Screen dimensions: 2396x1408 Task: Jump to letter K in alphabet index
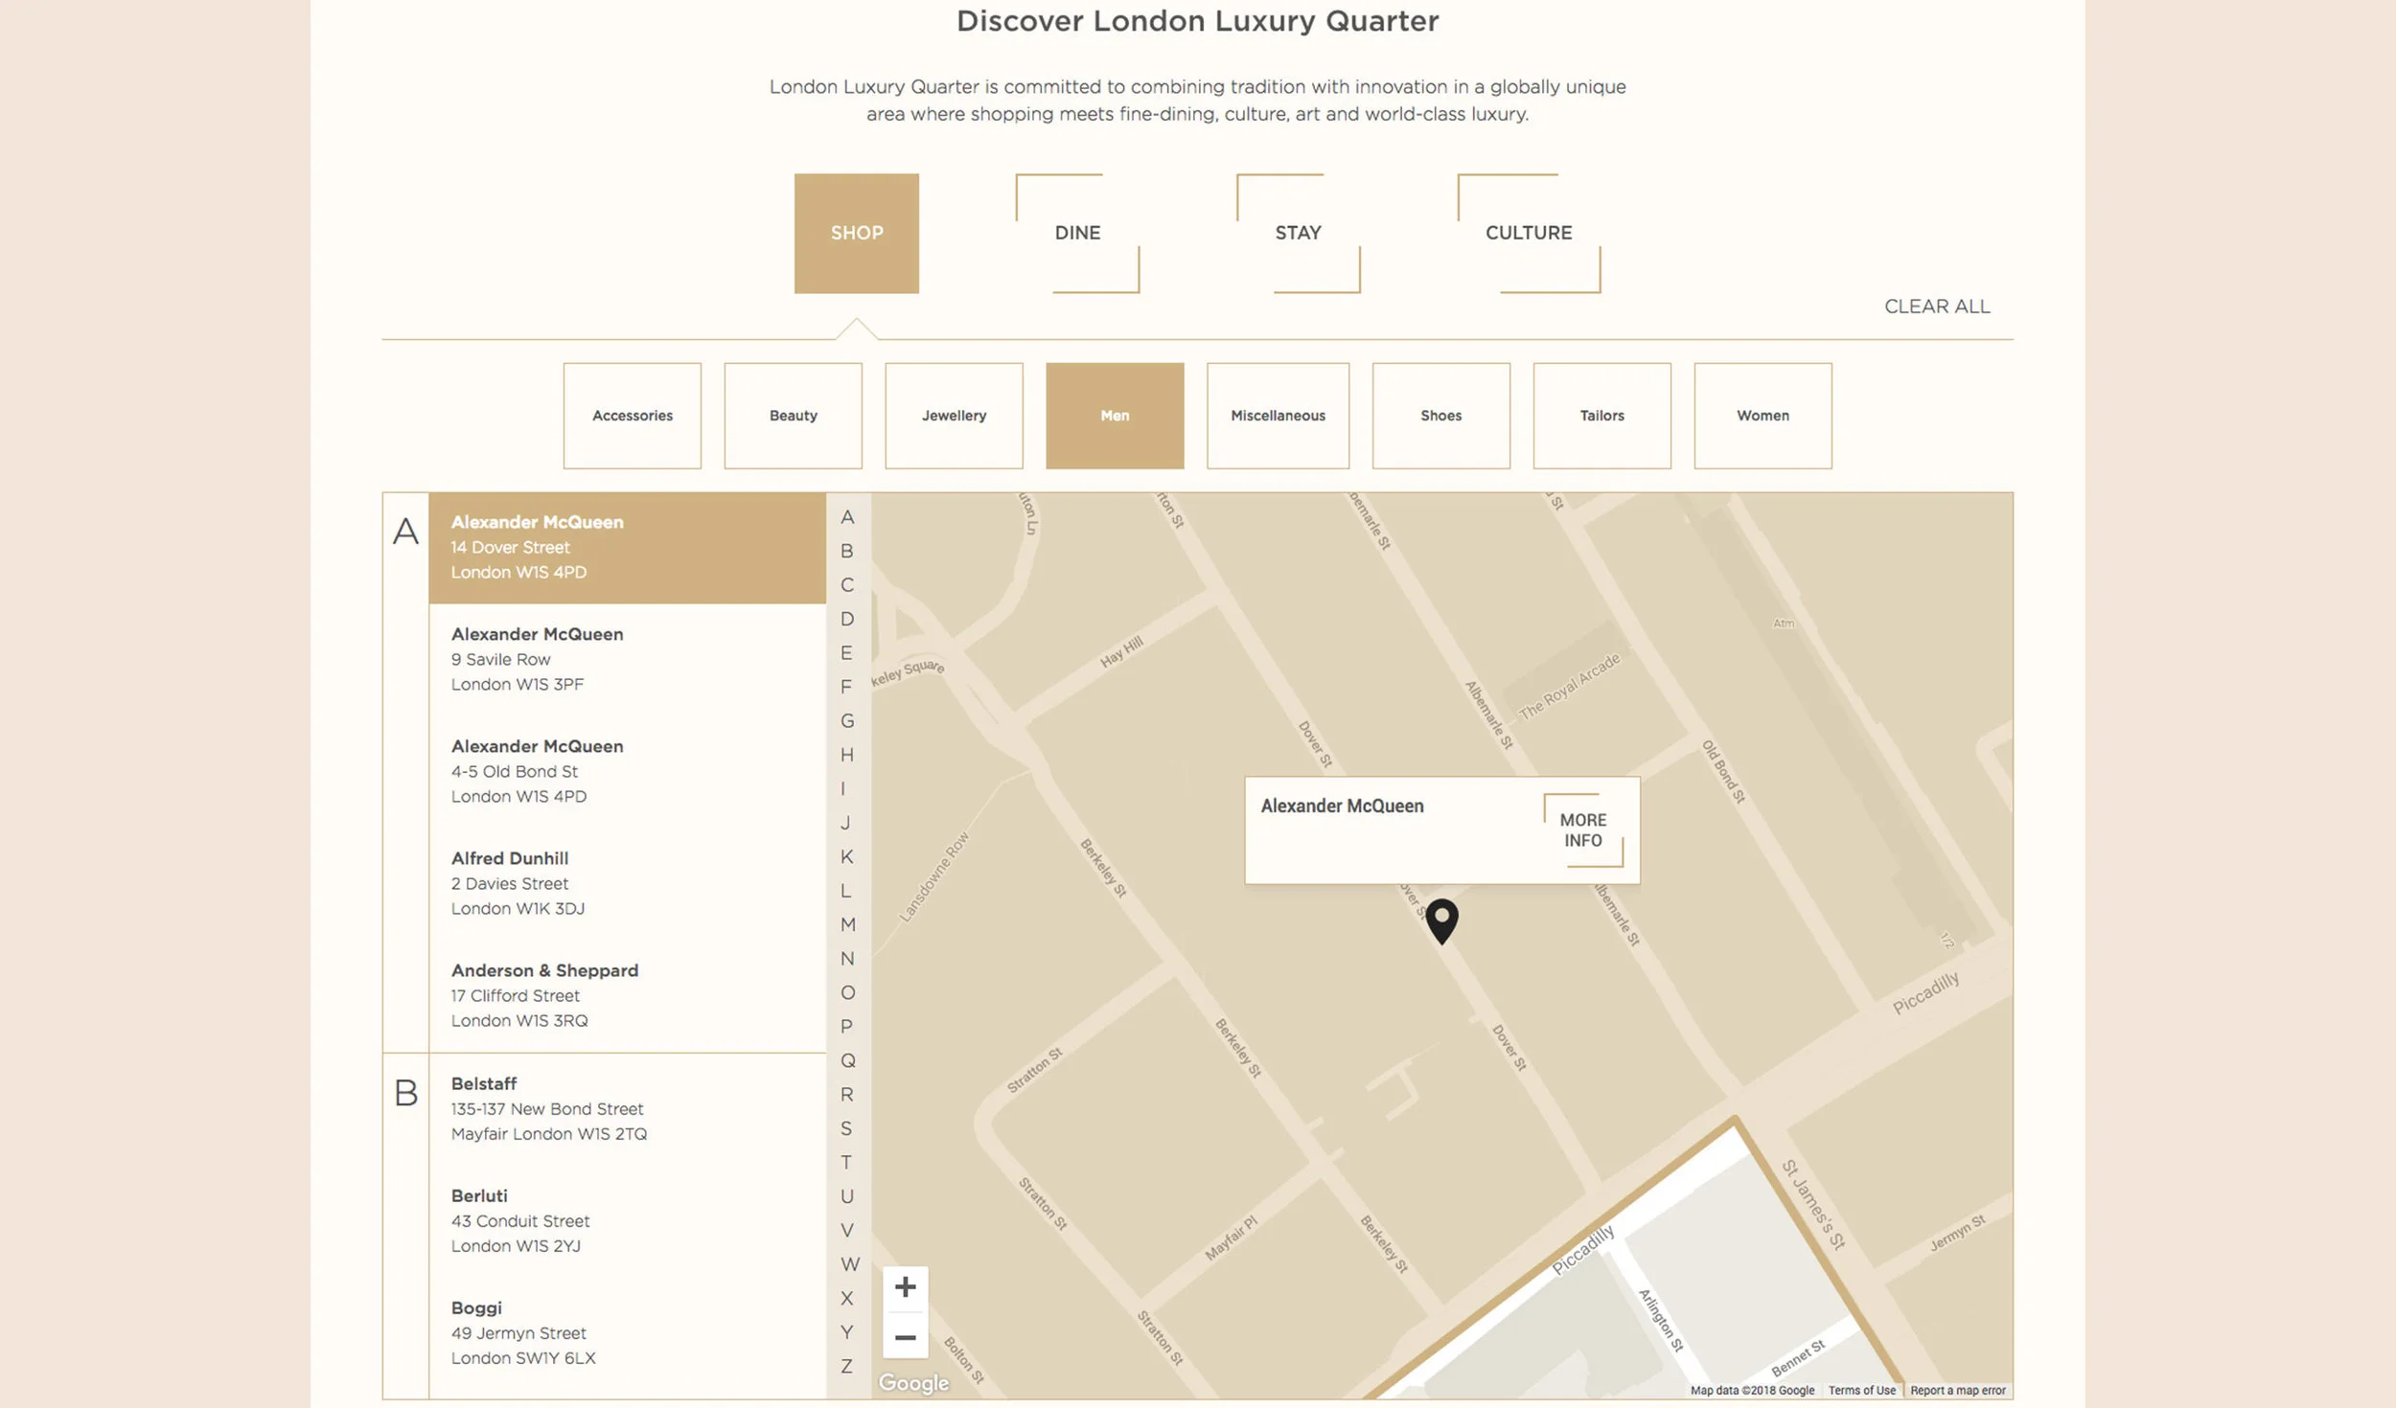pos(847,857)
